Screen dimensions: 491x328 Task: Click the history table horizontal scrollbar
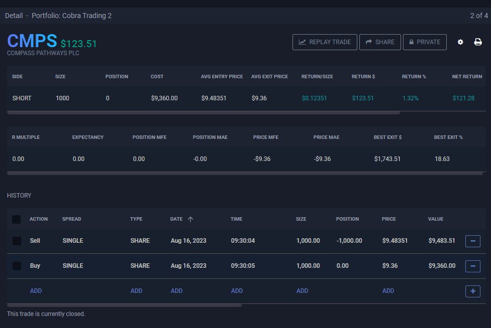point(125,305)
